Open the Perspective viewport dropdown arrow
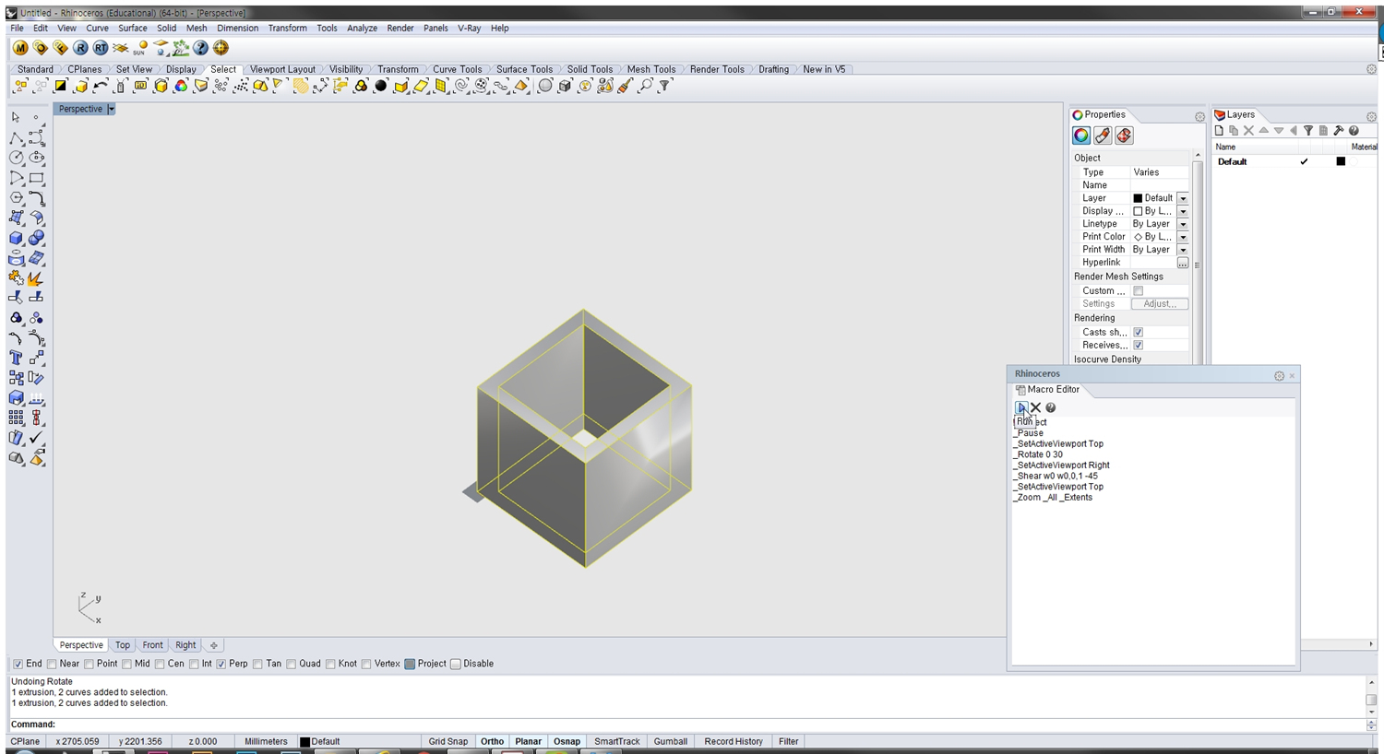1384x754 pixels. 111,109
